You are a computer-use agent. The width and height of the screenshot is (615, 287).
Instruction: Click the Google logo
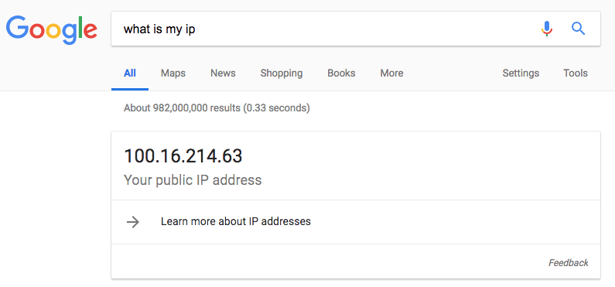click(x=51, y=30)
